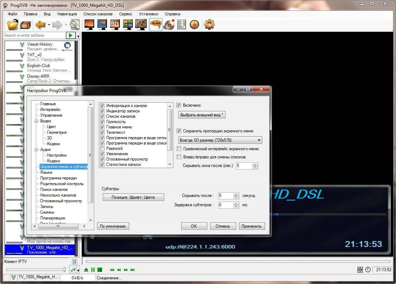This screenshot has height=284, width=396.
Task: Open the forward arrow history dropdown
Action: [66, 25]
